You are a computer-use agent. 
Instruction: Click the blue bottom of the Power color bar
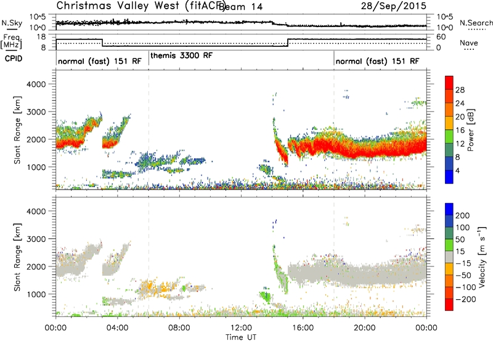pyautogui.click(x=449, y=177)
